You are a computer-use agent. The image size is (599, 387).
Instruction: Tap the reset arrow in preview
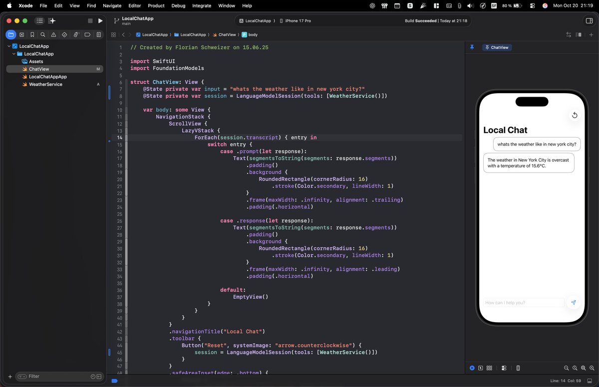pyautogui.click(x=575, y=115)
